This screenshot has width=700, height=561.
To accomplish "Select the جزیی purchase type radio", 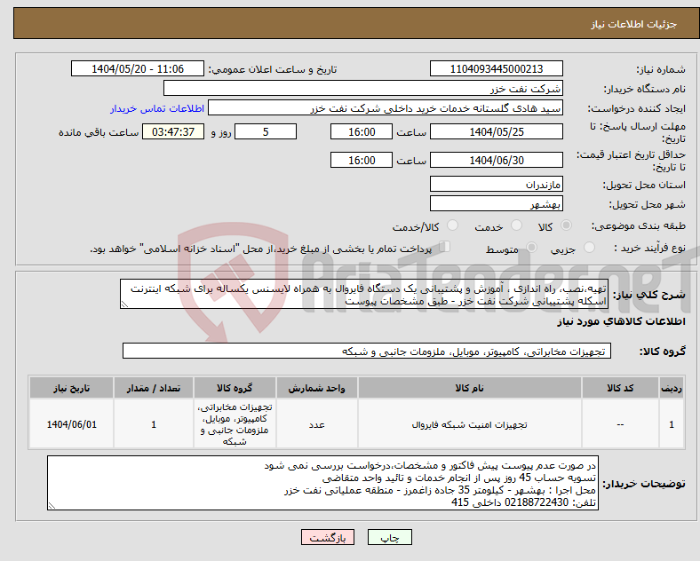I will coord(589,247).
